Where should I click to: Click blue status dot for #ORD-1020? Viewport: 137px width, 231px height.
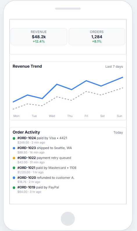pos(14,178)
